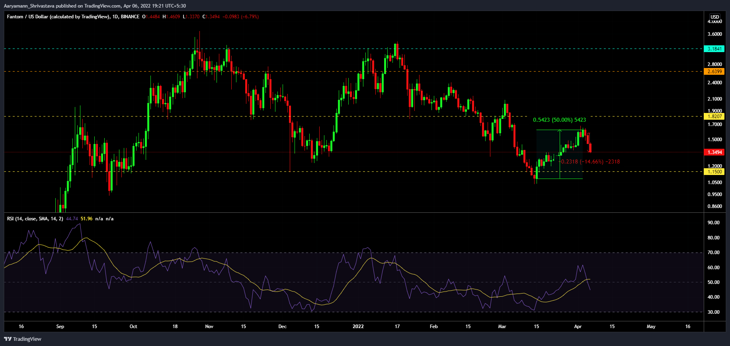This screenshot has height=346, width=730.
Task: Click the cyan 3.1841 price label
Action: (714, 49)
